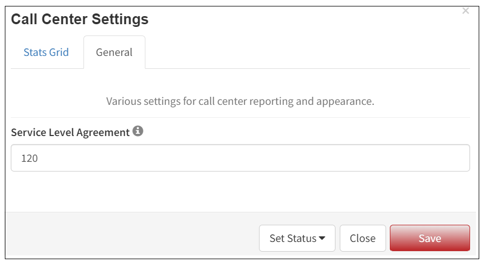Expand Set Status options in the footer

tap(297, 238)
